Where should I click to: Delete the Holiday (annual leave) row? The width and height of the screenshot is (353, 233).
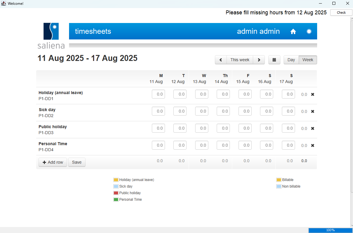point(313,94)
